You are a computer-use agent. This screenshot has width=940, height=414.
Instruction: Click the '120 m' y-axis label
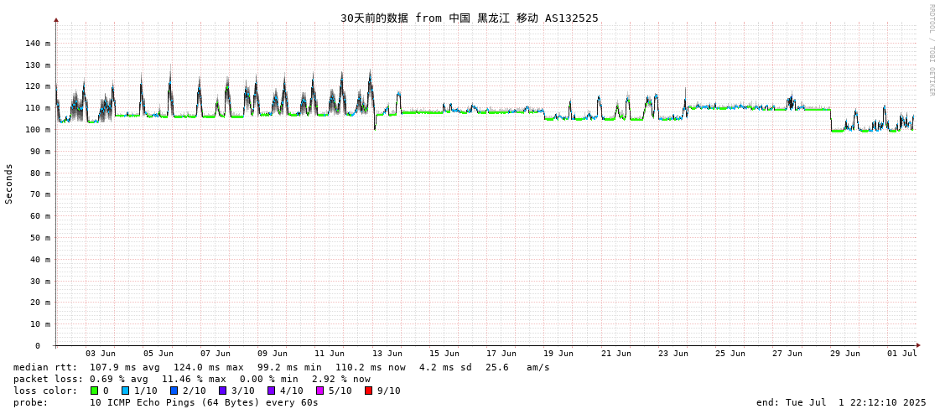pos(39,86)
